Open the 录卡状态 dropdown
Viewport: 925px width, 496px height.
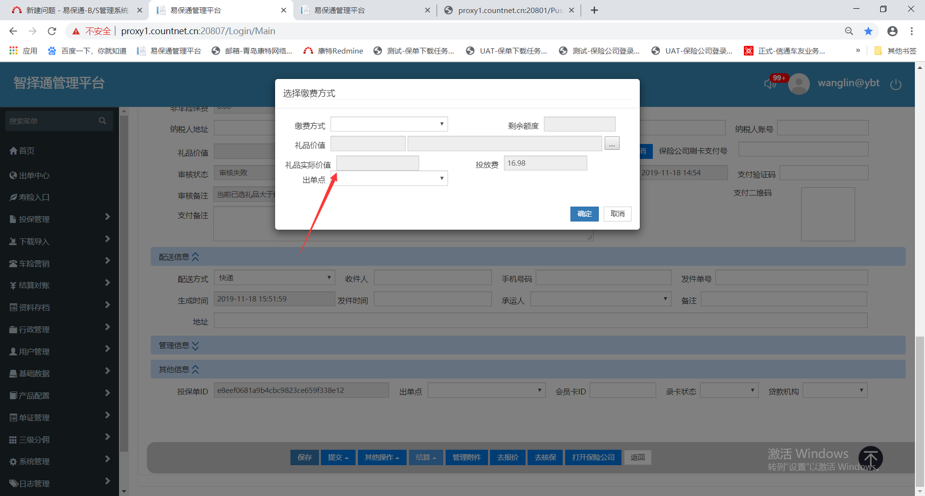[x=729, y=390]
